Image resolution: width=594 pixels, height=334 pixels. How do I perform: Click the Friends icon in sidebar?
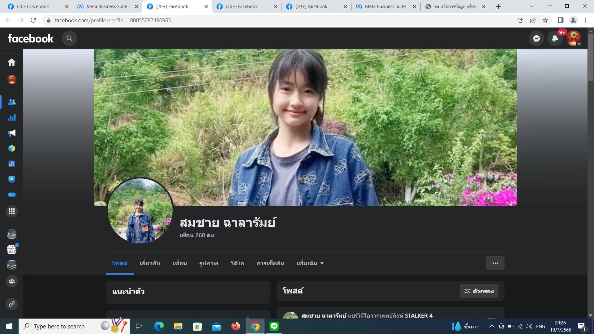click(x=12, y=102)
